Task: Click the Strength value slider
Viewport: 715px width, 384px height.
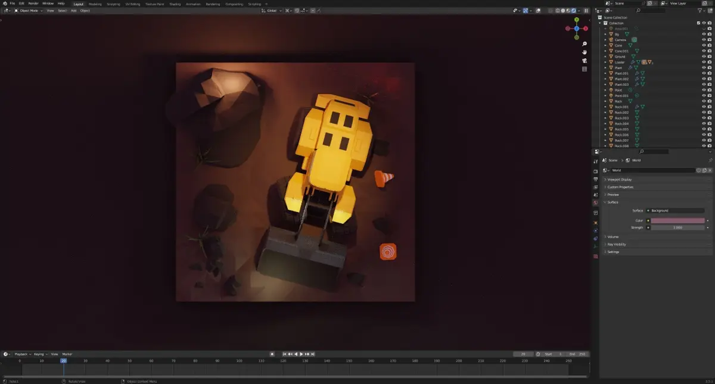Action: 677,227
